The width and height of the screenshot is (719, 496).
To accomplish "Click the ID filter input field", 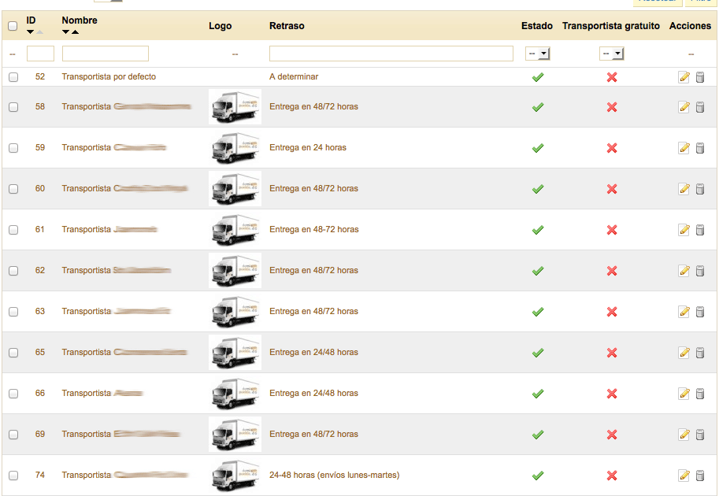I will (x=40, y=54).
